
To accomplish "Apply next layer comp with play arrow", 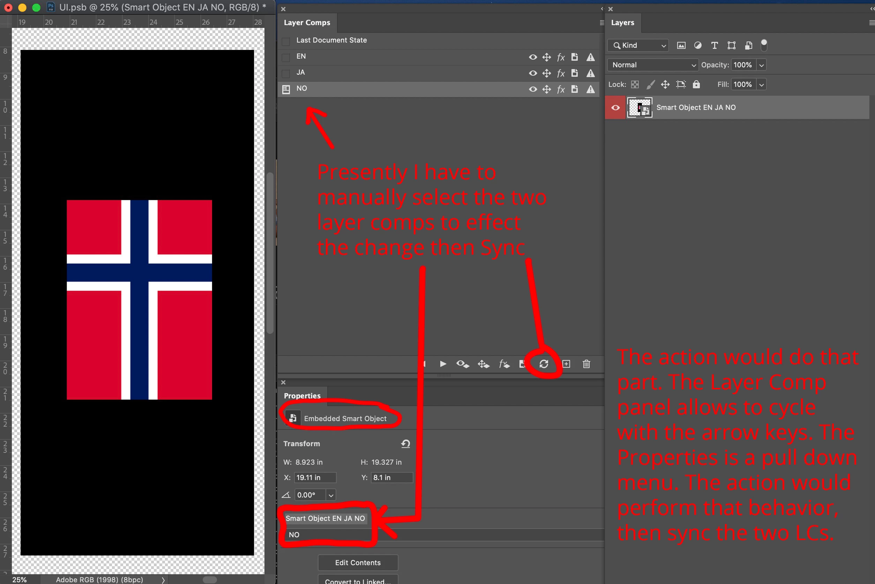I will click(x=443, y=364).
